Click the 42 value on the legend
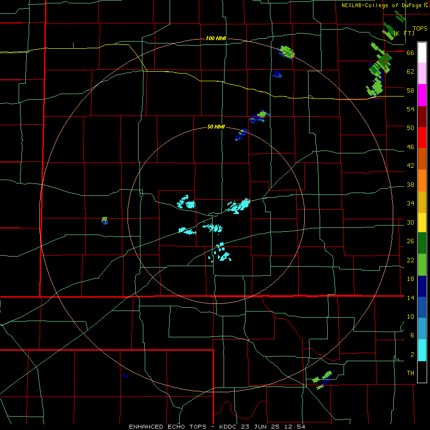This screenshot has width=430, height=430. pos(410,166)
